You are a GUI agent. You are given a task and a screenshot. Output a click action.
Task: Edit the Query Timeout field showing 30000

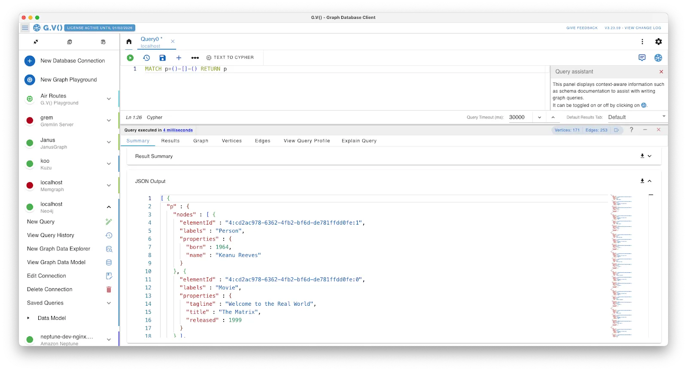coord(520,117)
